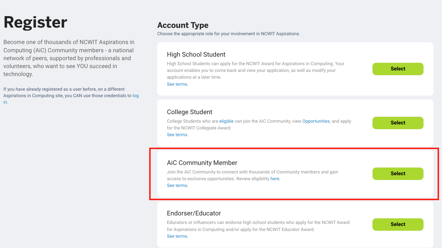Click the Endorser/Educator description paragraph

tap(258, 226)
